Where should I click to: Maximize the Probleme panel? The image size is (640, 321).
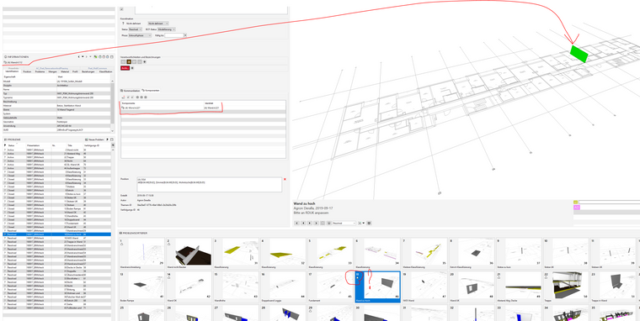(x=112, y=139)
